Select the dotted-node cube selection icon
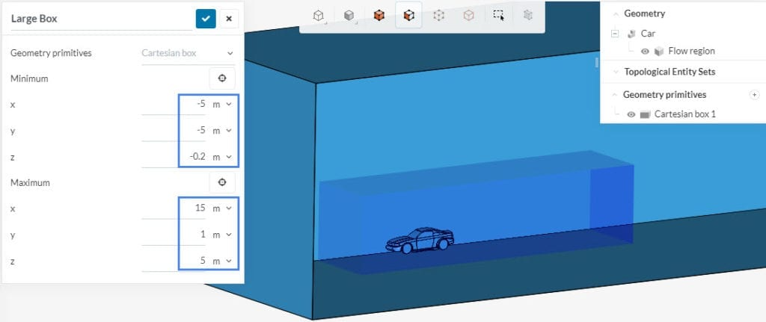Viewport: 766px width, 322px height. point(438,16)
